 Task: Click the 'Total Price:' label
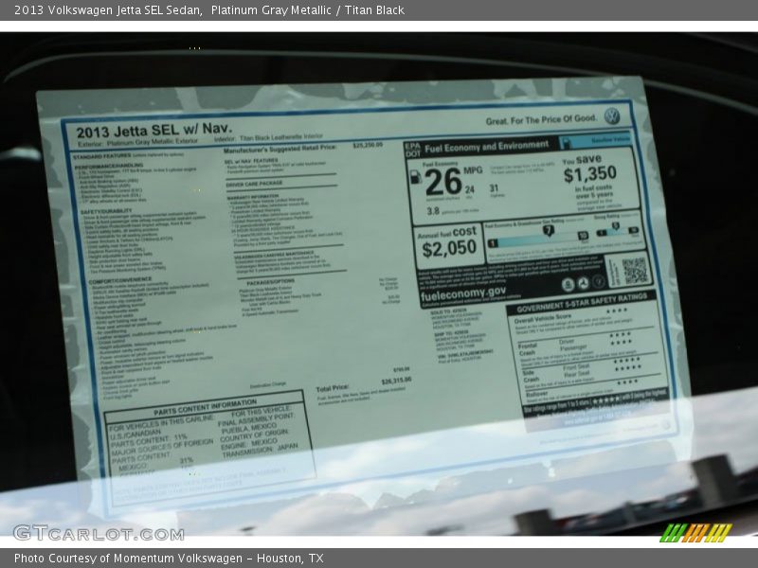pyautogui.click(x=333, y=388)
